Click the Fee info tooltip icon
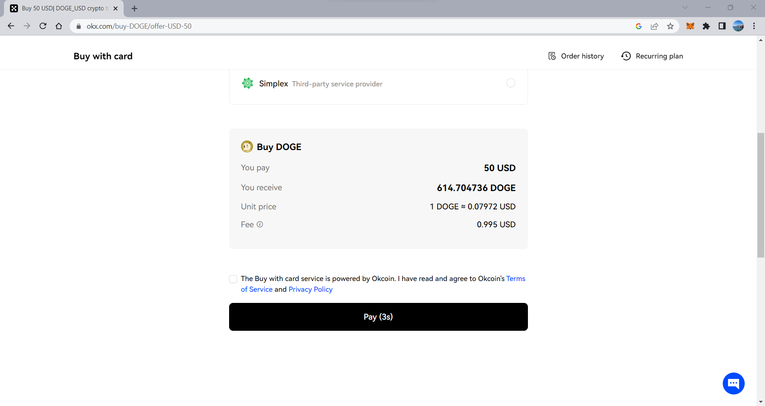 click(x=260, y=224)
